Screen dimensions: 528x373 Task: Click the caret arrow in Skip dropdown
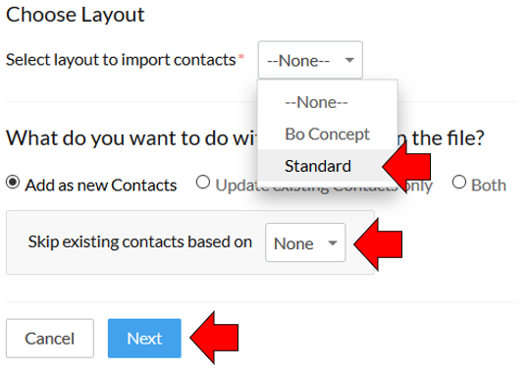point(333,243)
